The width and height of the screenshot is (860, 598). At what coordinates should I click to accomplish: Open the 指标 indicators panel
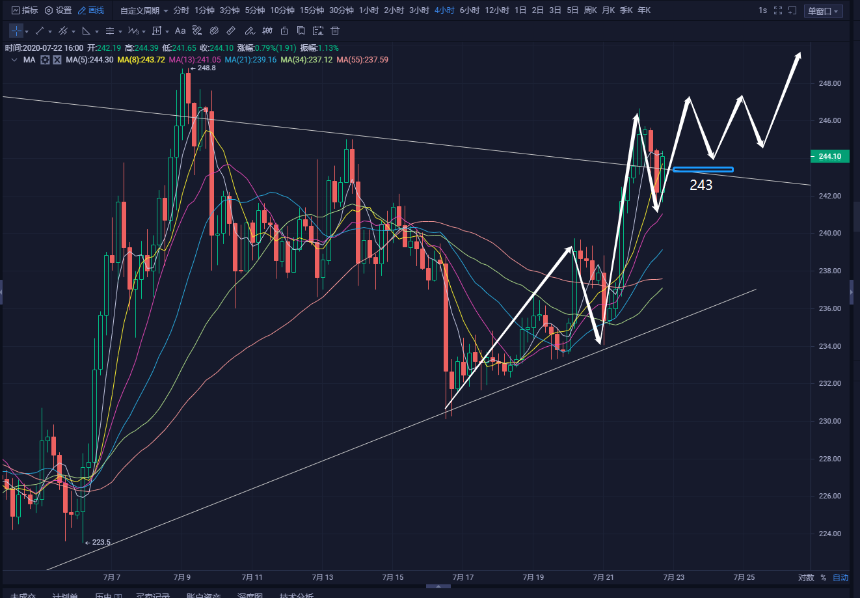(x=25, y=10)
